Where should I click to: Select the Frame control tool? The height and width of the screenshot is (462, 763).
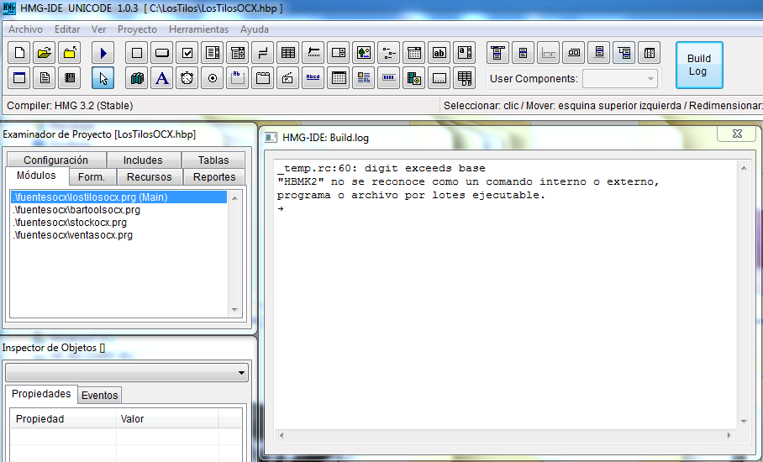coord(137,53)
